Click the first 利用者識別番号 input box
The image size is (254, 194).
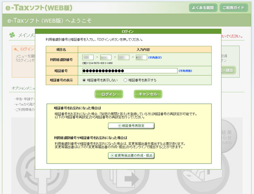tap(88, 58)
